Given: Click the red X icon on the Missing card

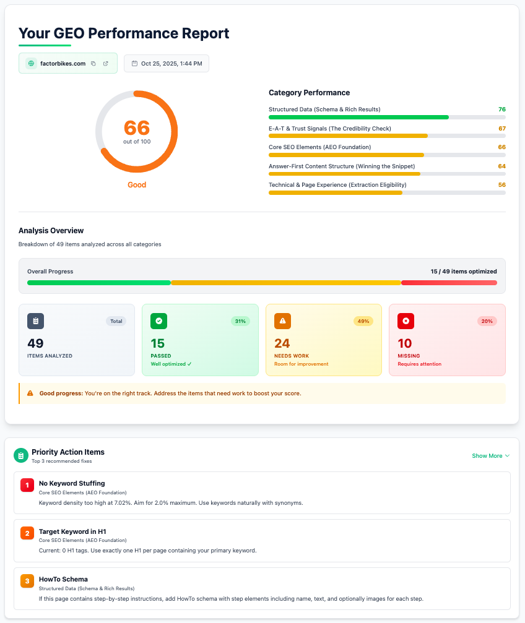Looking at the screenshot, I should click(x=406, y=320).
